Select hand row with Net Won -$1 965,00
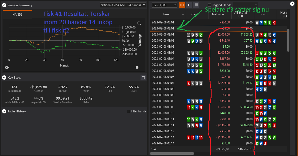This screenshot has height=156, width=298. pos(218,137)
